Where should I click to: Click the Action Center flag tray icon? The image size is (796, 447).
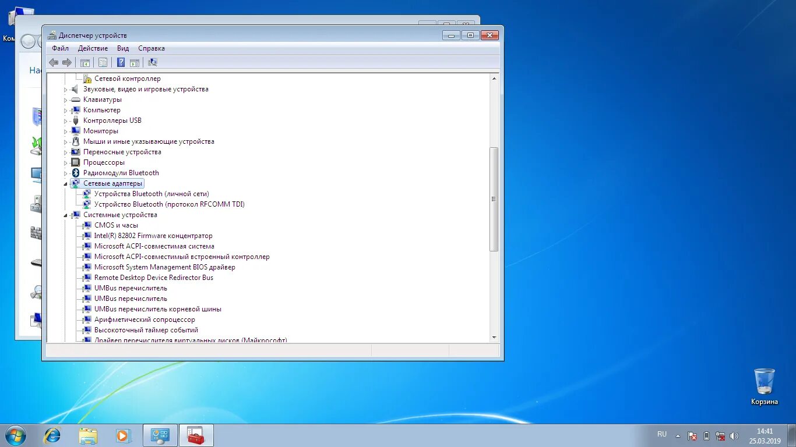[x=692, y=435]
